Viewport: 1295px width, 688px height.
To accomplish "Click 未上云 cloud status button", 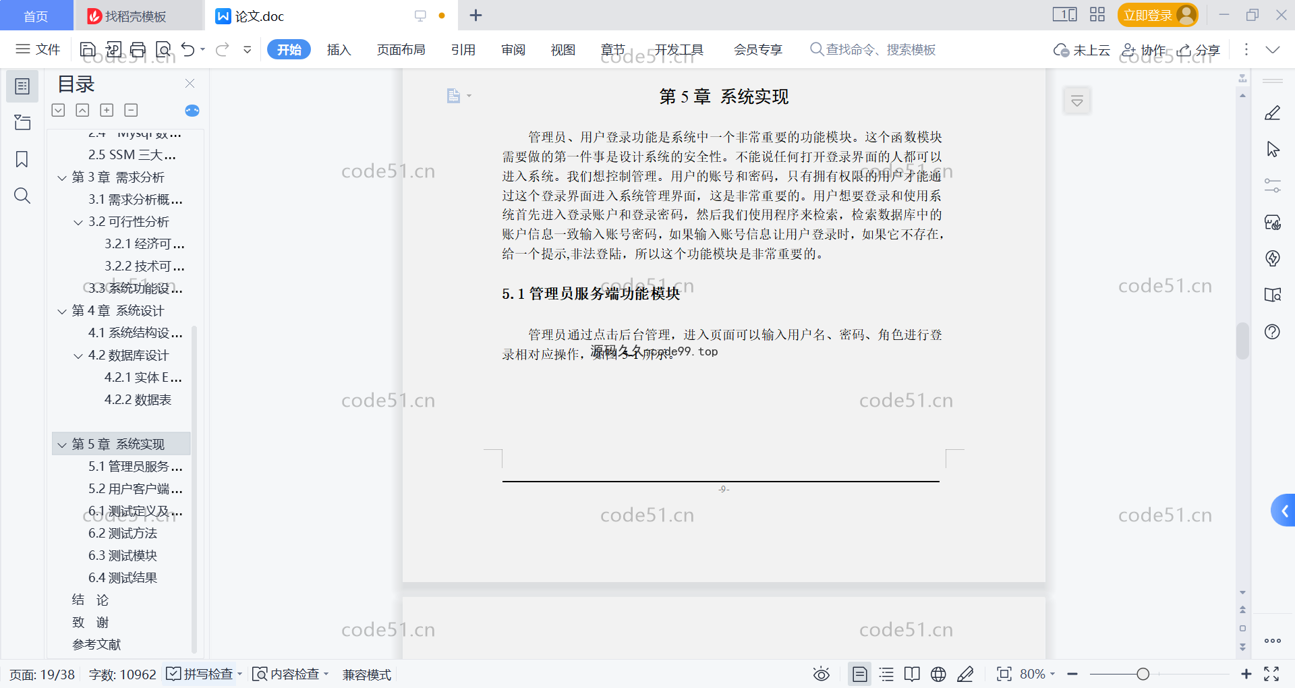I will coord(1082,50).
